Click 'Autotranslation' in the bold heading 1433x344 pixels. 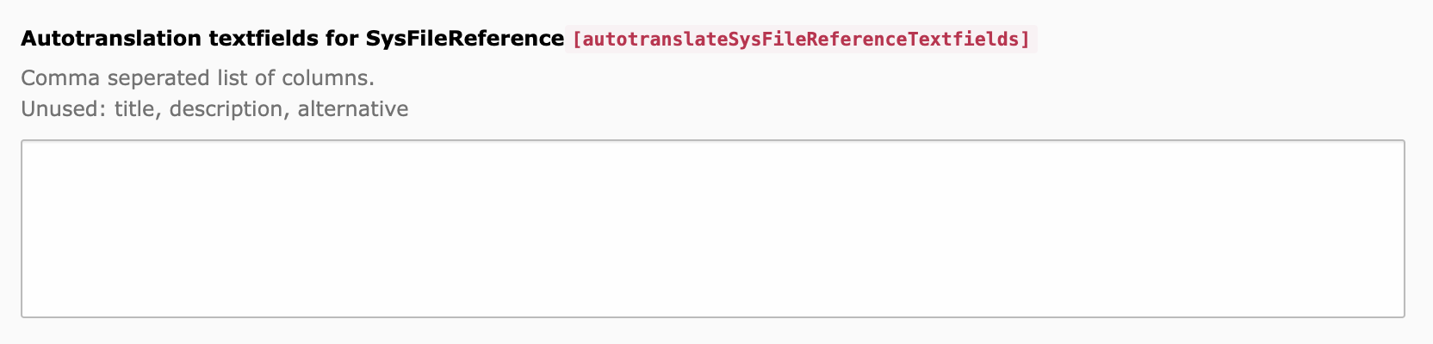(x=111, y=39)
